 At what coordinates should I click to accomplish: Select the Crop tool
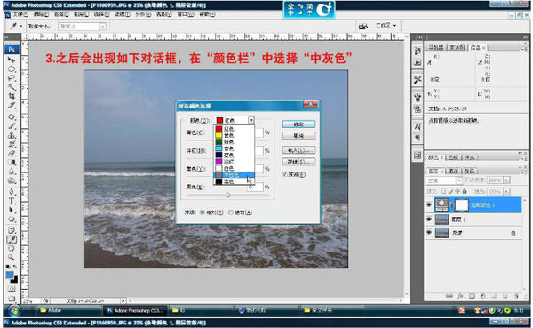pos(12,96)
